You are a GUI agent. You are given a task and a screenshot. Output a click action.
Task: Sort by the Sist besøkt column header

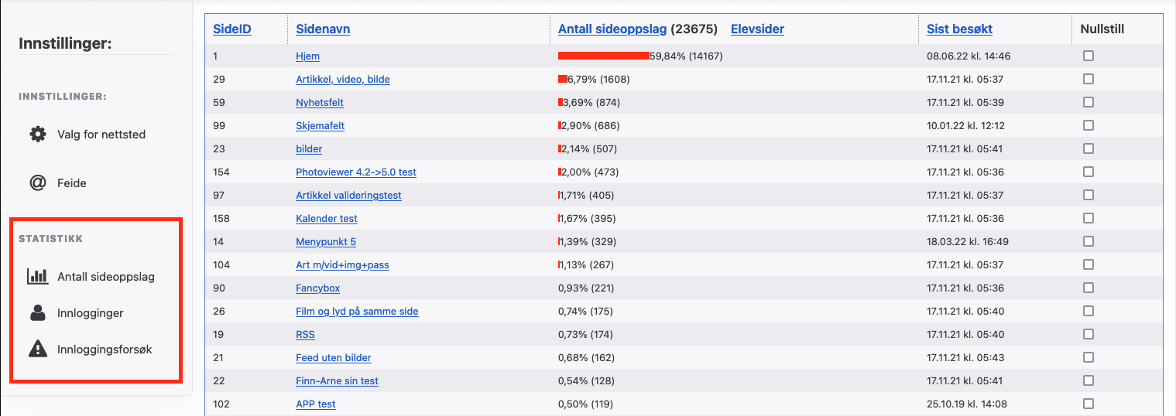coord(959,29)
